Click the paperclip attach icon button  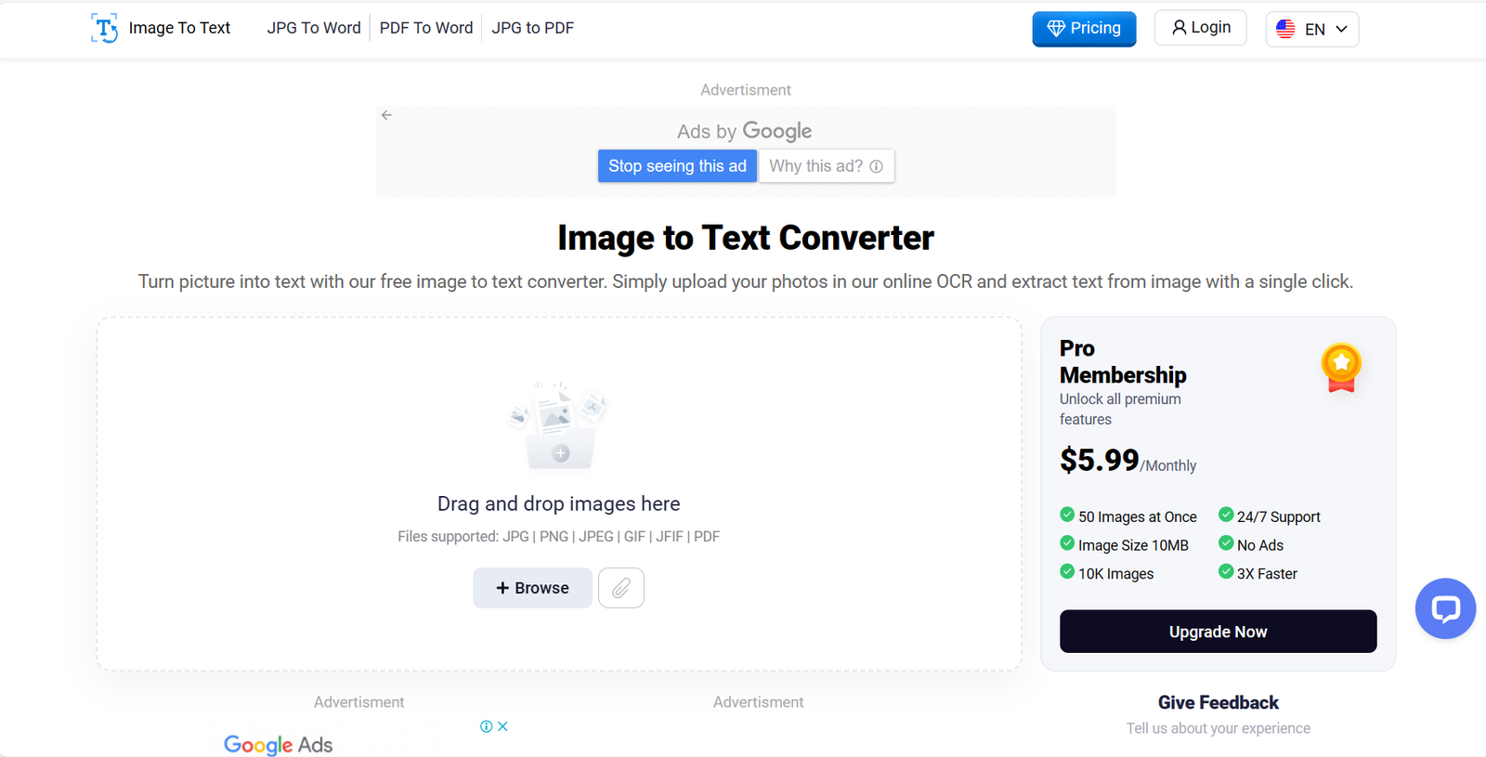(x=621, y=588)
